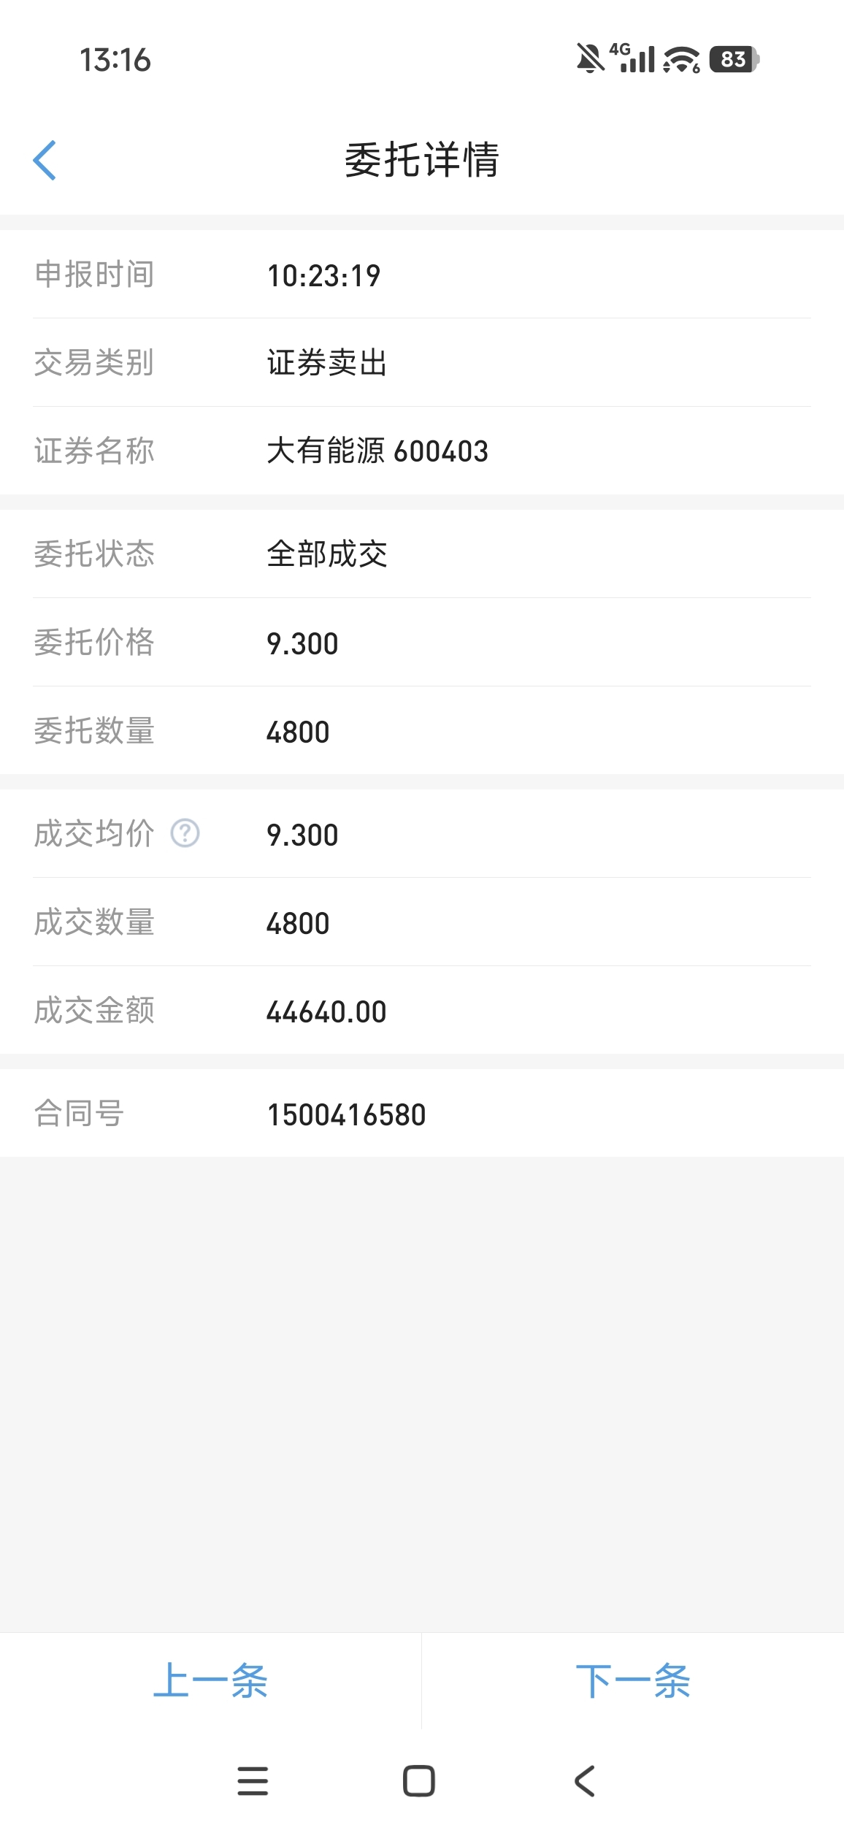The width and height of the screenshot is (844, 1833).
Task: Tap the blue back arrow icon
Action: pyautogui.click(x=45, y=160)
